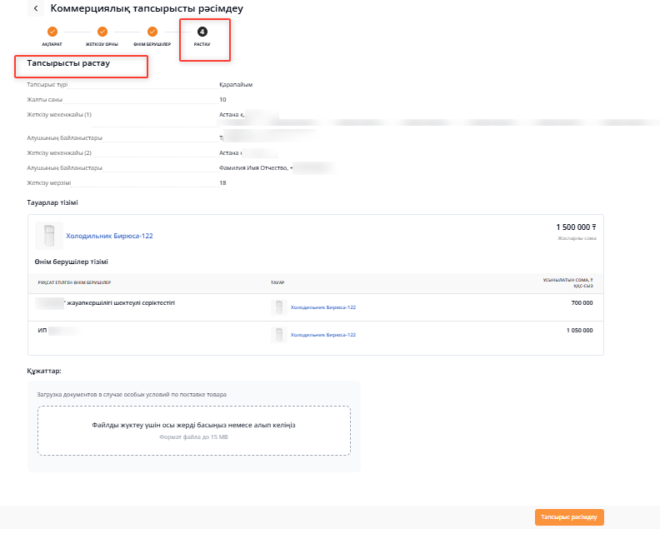Image resolution: width=660 pixels, height=539 pixels.
Task: Click refrigerator thumbnail in the 1 050 000 supplier row
Action: coord(278,335)
